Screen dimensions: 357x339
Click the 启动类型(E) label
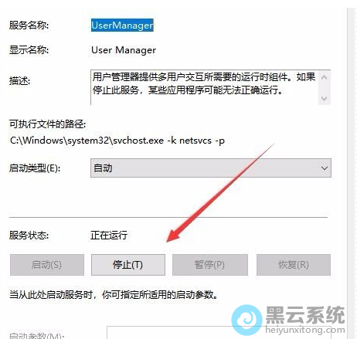pos(35,168)
